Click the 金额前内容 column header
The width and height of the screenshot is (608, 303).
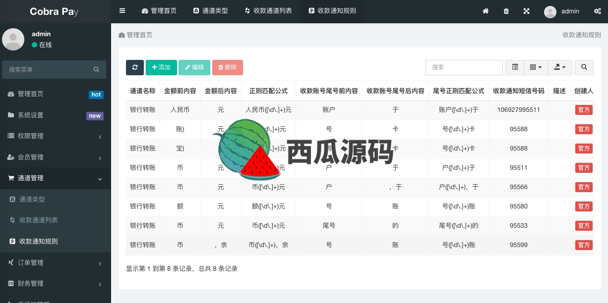[180, 91]
